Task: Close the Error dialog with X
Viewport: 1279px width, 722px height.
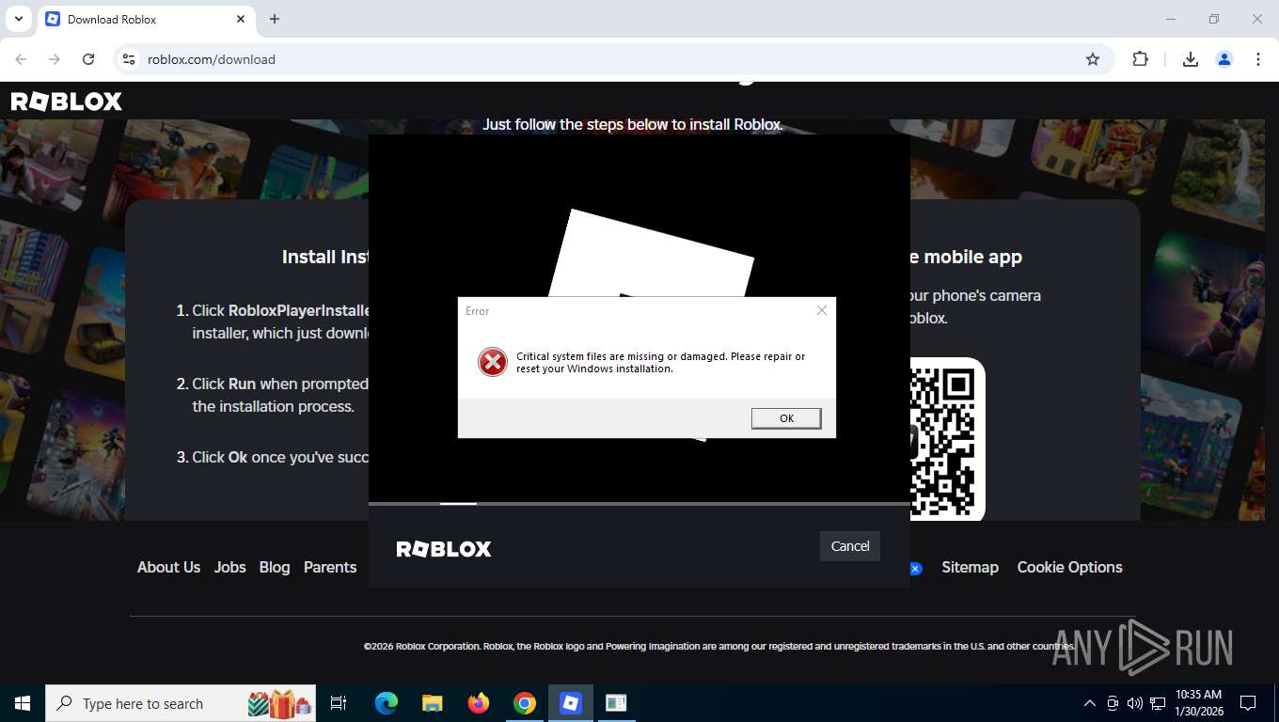Action: pyautogui.click(x=821, y=310)
